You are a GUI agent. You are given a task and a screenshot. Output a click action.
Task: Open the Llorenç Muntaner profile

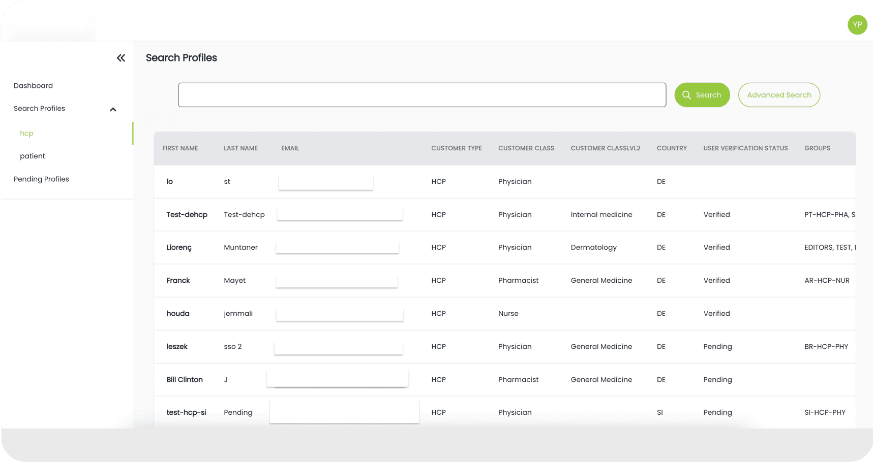click(179, 247)
